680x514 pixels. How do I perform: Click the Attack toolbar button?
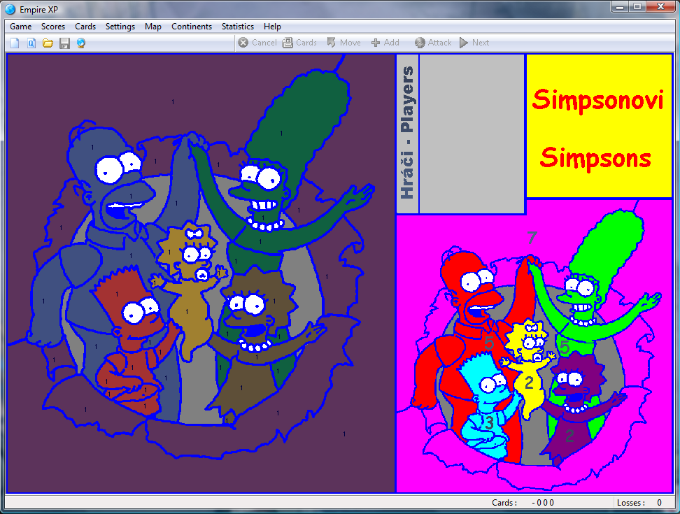point(433,43)
